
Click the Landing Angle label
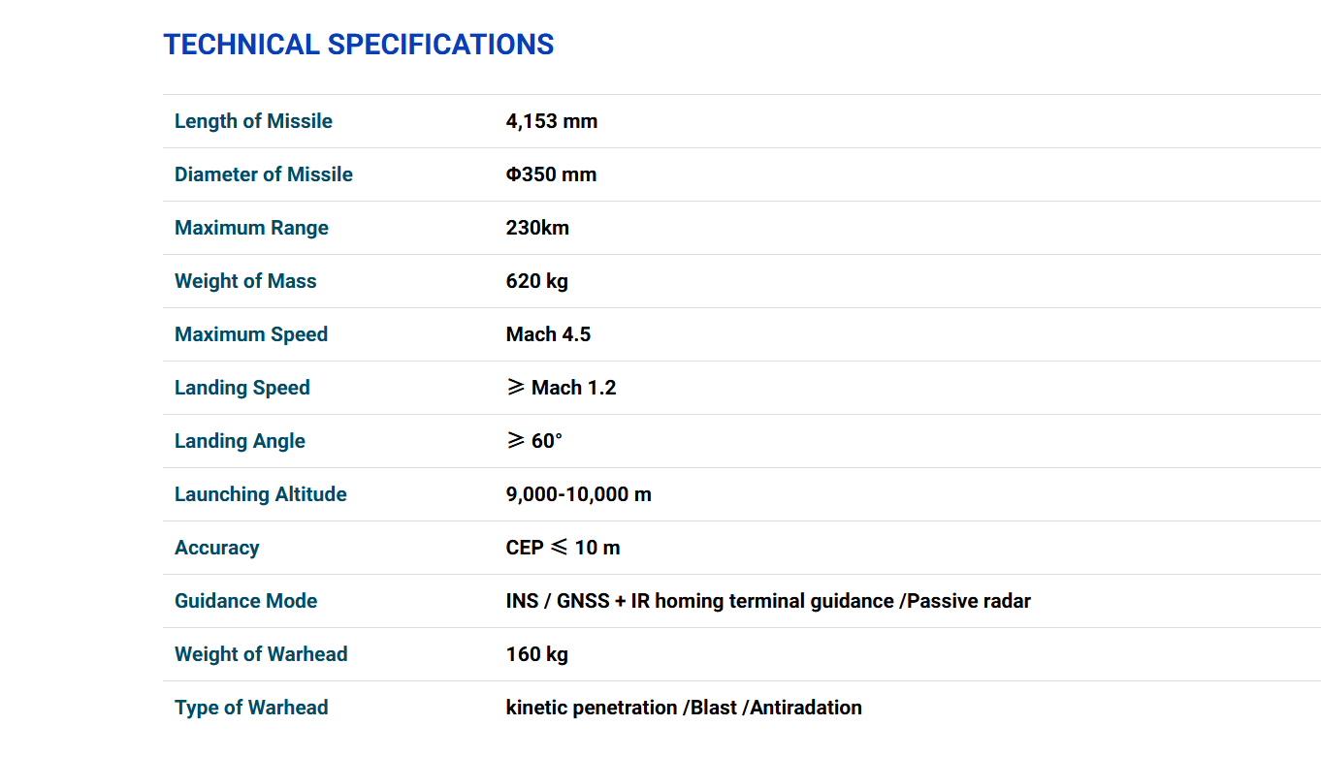click(x=240, y=441)
